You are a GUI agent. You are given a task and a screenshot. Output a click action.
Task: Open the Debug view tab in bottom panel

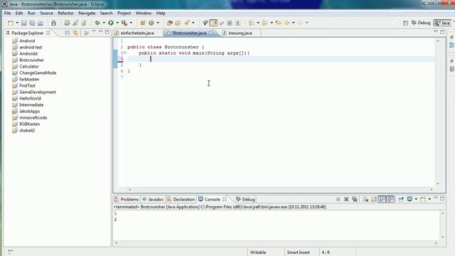tap(245, 199)
